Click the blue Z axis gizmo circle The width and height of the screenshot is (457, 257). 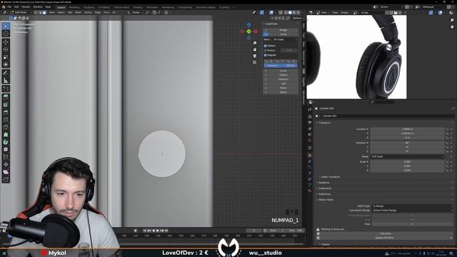248,25
